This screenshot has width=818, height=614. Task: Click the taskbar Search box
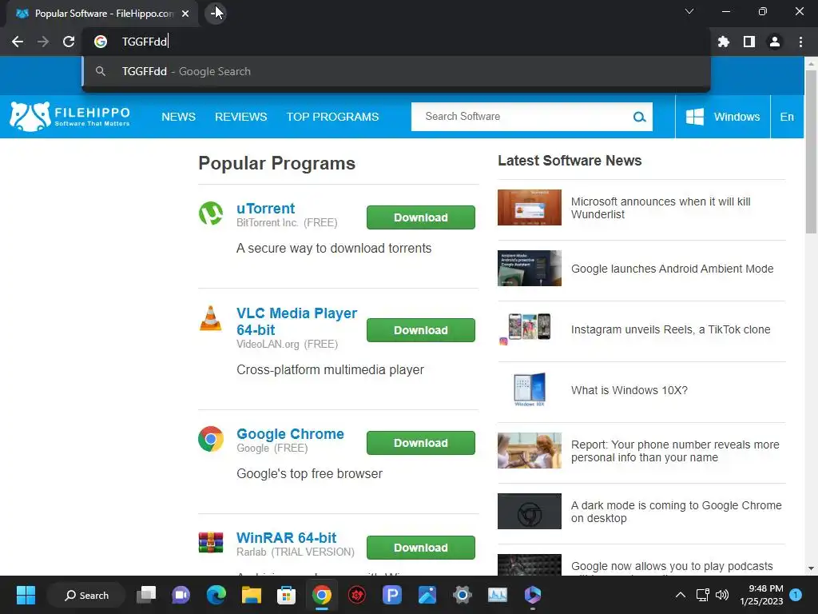tap(86, 595)
